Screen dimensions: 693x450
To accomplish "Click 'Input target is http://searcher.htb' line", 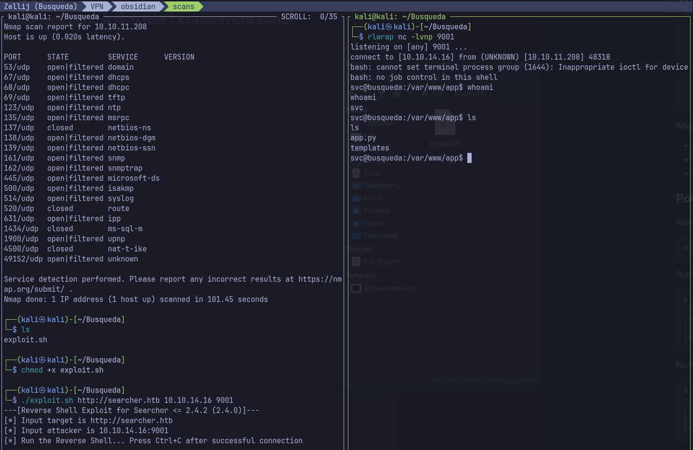I will coord(88,421).
